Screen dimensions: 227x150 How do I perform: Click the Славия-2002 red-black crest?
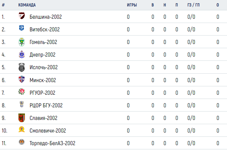tap(22, 118)
